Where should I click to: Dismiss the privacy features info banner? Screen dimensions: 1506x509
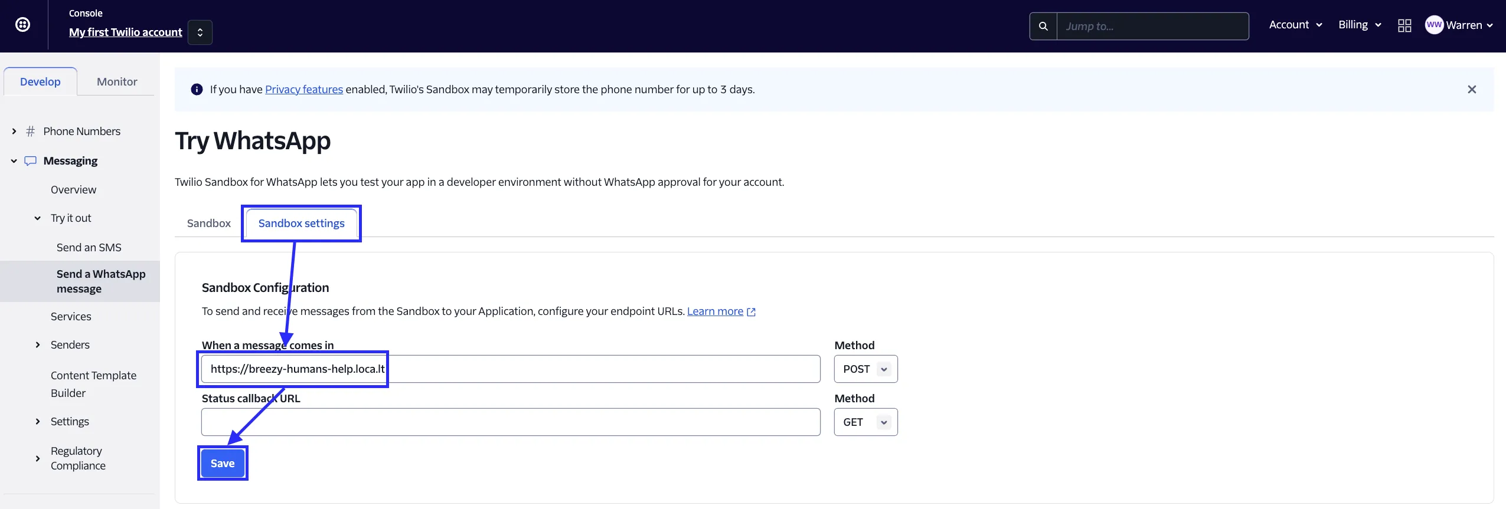[1471, 90]
